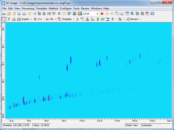Select the magnifier zoom cursor tool

click(x=4, y=19)
